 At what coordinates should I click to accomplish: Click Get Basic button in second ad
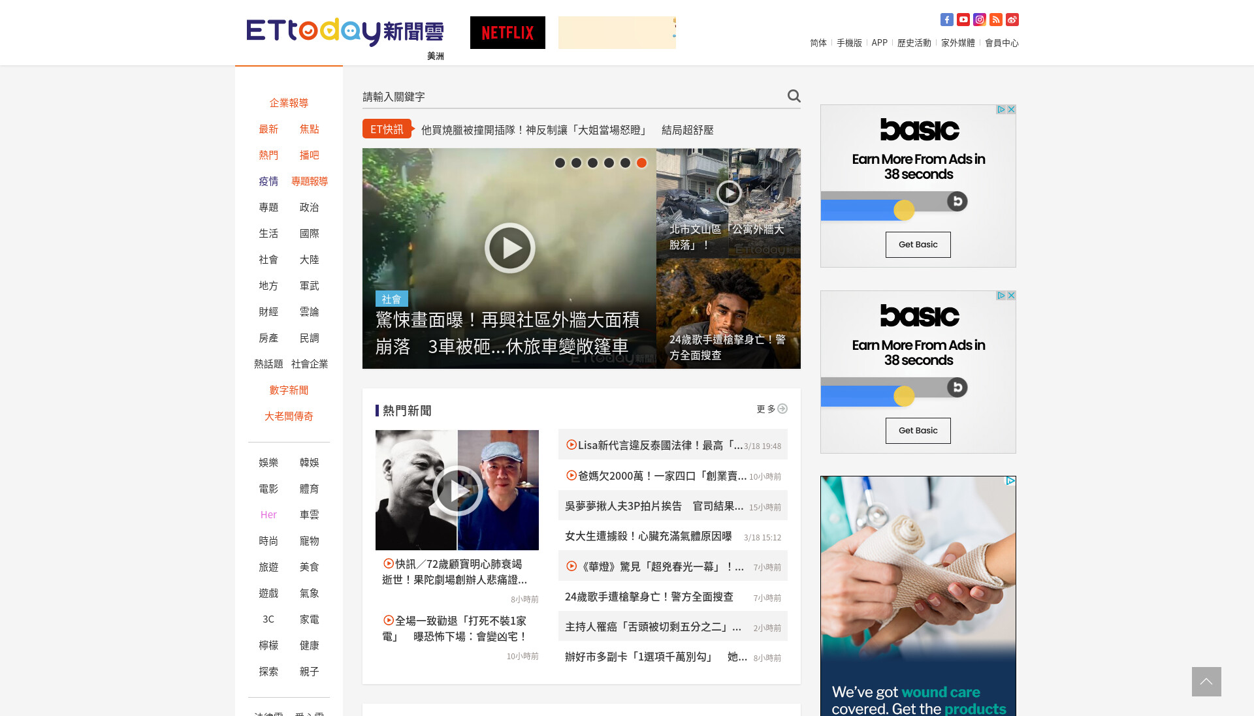click(x=918, y=431)
